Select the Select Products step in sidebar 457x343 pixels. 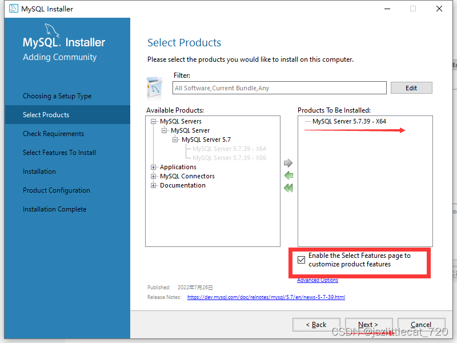(x=67, y=115)
